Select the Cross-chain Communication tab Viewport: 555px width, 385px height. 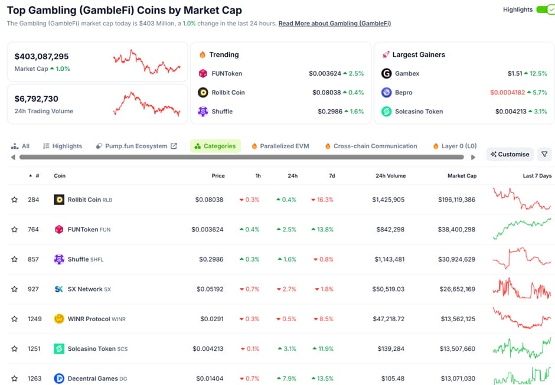(x=371, y=146)
